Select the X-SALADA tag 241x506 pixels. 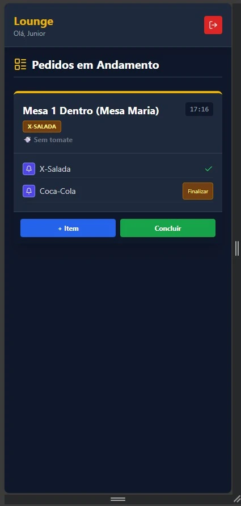coord(42,126)
